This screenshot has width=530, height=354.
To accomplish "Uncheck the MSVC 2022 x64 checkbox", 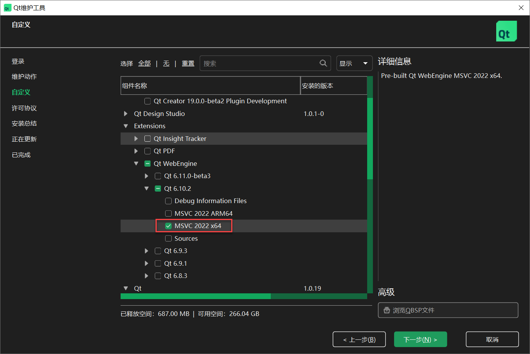I will (x=168, y=226).
